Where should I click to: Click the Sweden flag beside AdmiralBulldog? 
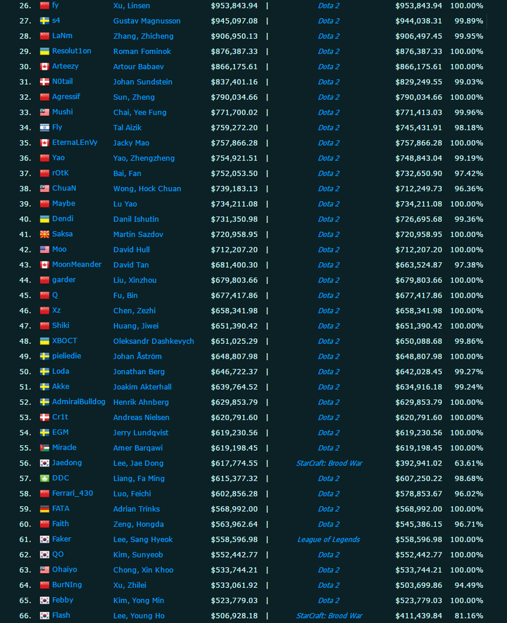point(44,402)
